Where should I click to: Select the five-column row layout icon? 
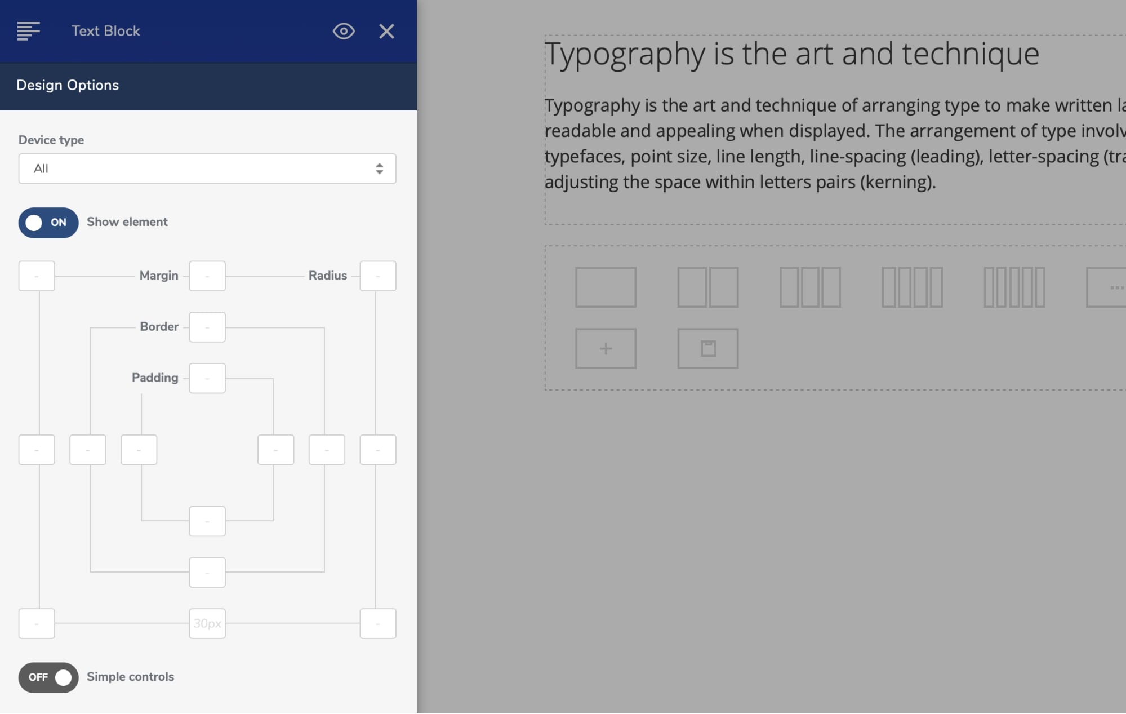(1014, 287)
